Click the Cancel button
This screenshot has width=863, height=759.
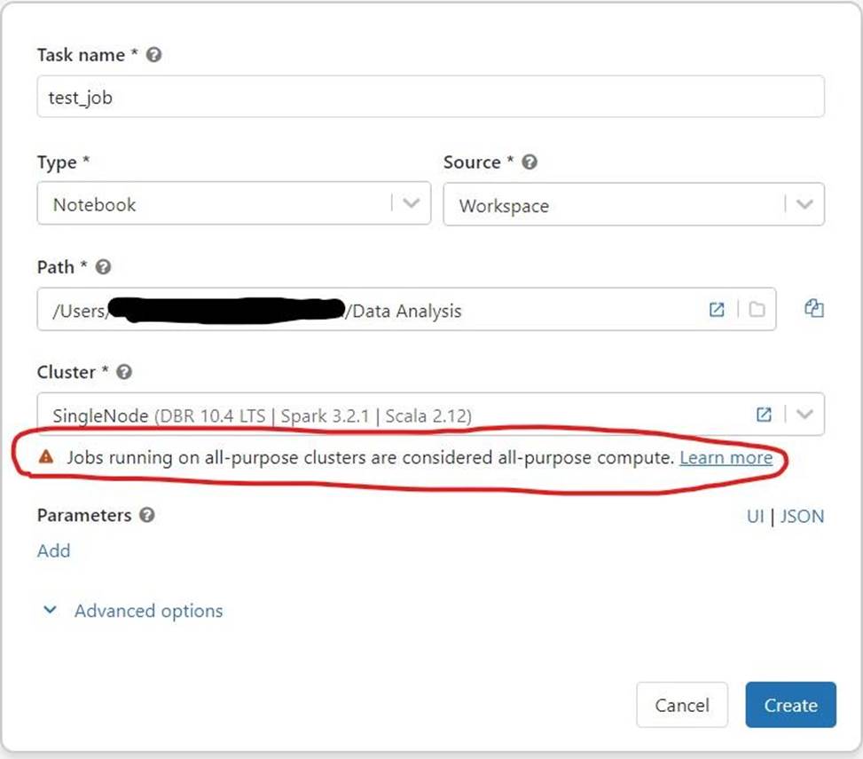681,705
